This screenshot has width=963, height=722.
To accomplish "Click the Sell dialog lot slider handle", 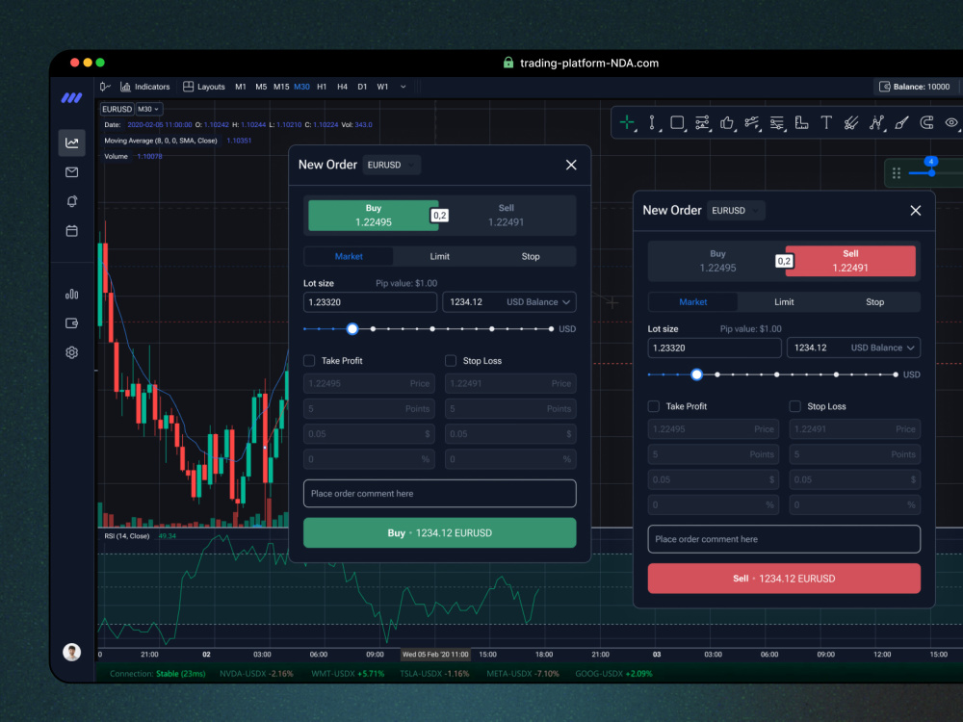I will coord(696,374).
